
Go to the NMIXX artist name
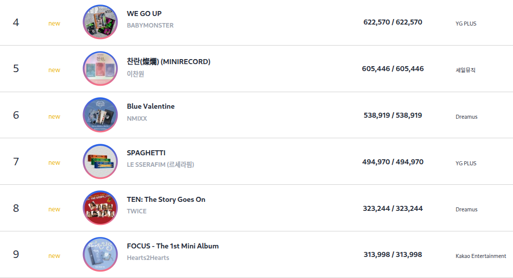point(137,119)
